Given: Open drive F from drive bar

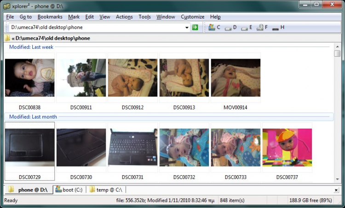Looking at the screenshot, I should pyautogui.click(x=262, y=27).
